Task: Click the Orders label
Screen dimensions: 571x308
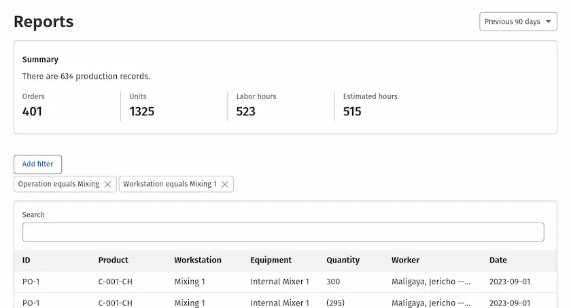Action: pyautogui.click(x=33, y=96)
